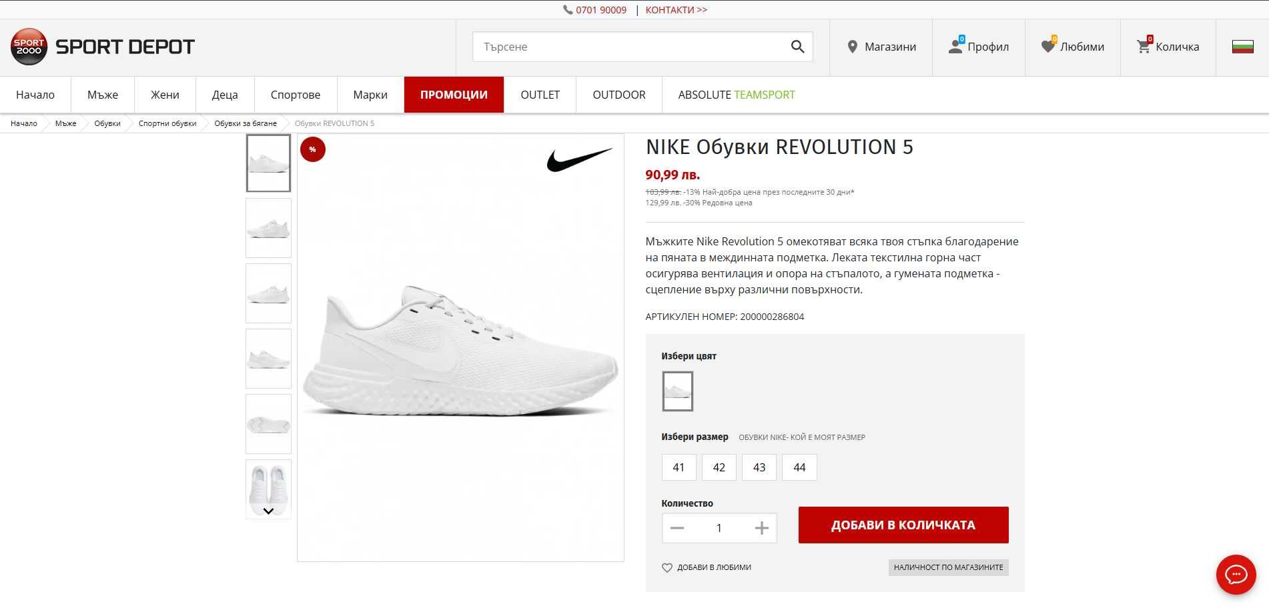Open the OUTDOOR menu item
This screenshot has width=1269, height=608.
click(619, 95)
